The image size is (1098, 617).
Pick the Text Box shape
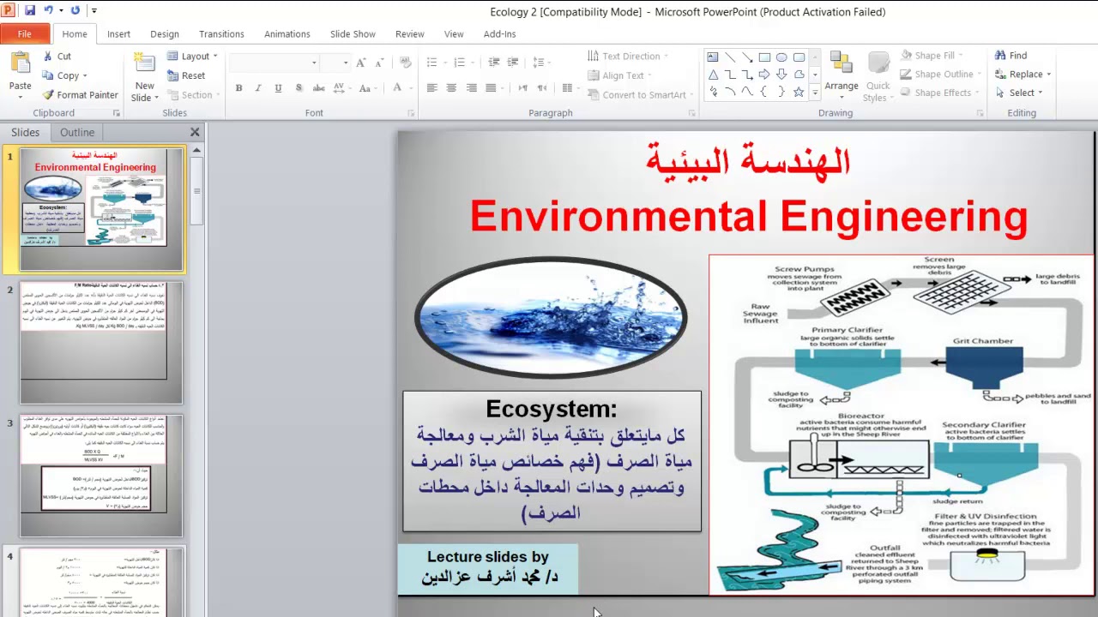713,57
